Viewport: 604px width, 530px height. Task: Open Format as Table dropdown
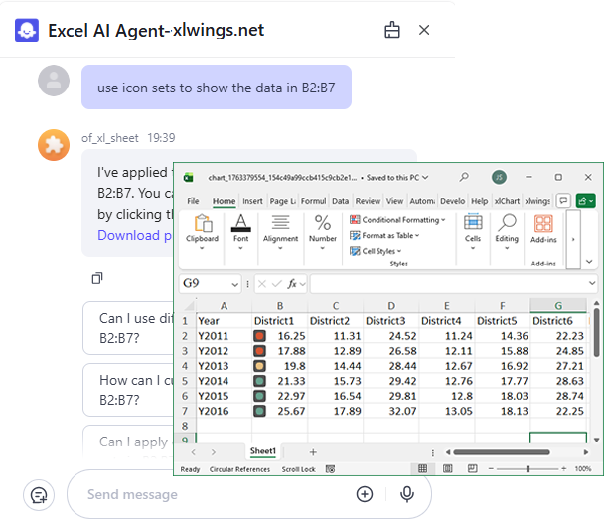pos(384,235)
